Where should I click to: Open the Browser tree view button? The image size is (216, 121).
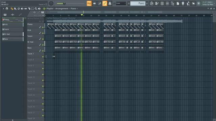tap(172, 3)
